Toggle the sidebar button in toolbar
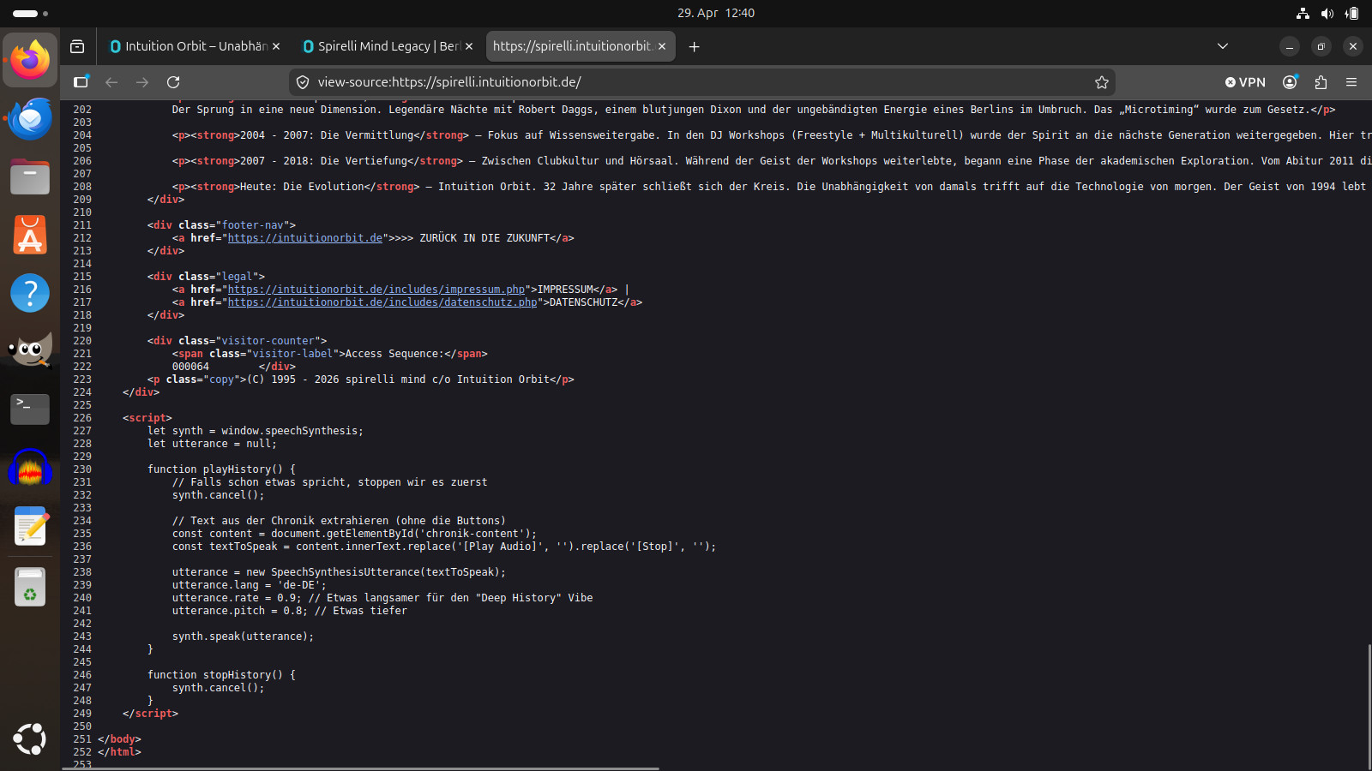1372x771 pixels. coord(81,82)
